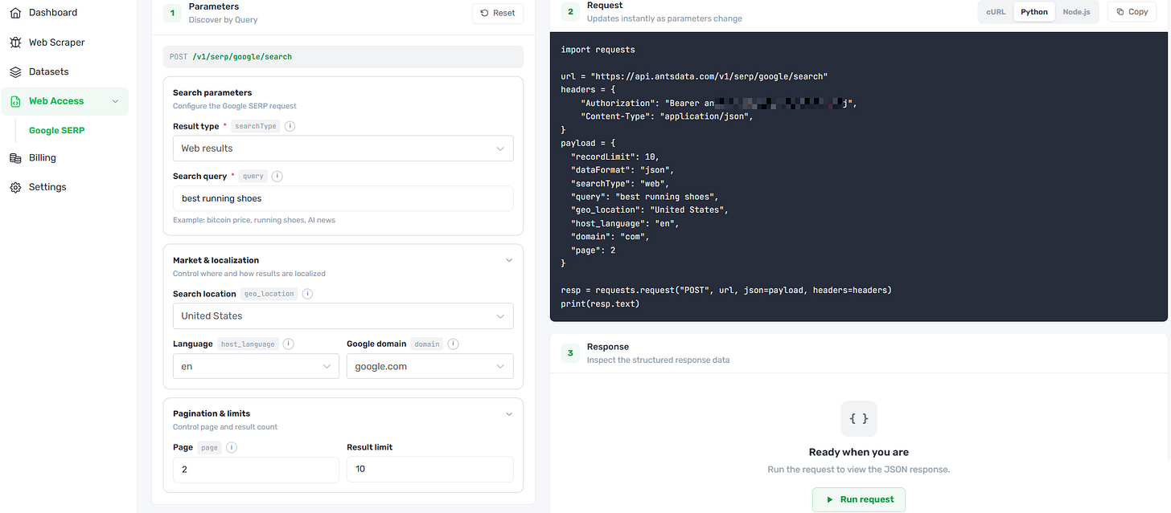
Task: Click the host_language parameter tag
Action: point(249,344)
